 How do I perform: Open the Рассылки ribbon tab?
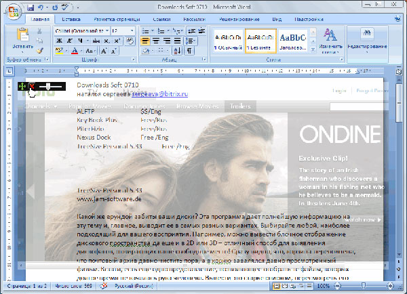click(x=194, y=19)
